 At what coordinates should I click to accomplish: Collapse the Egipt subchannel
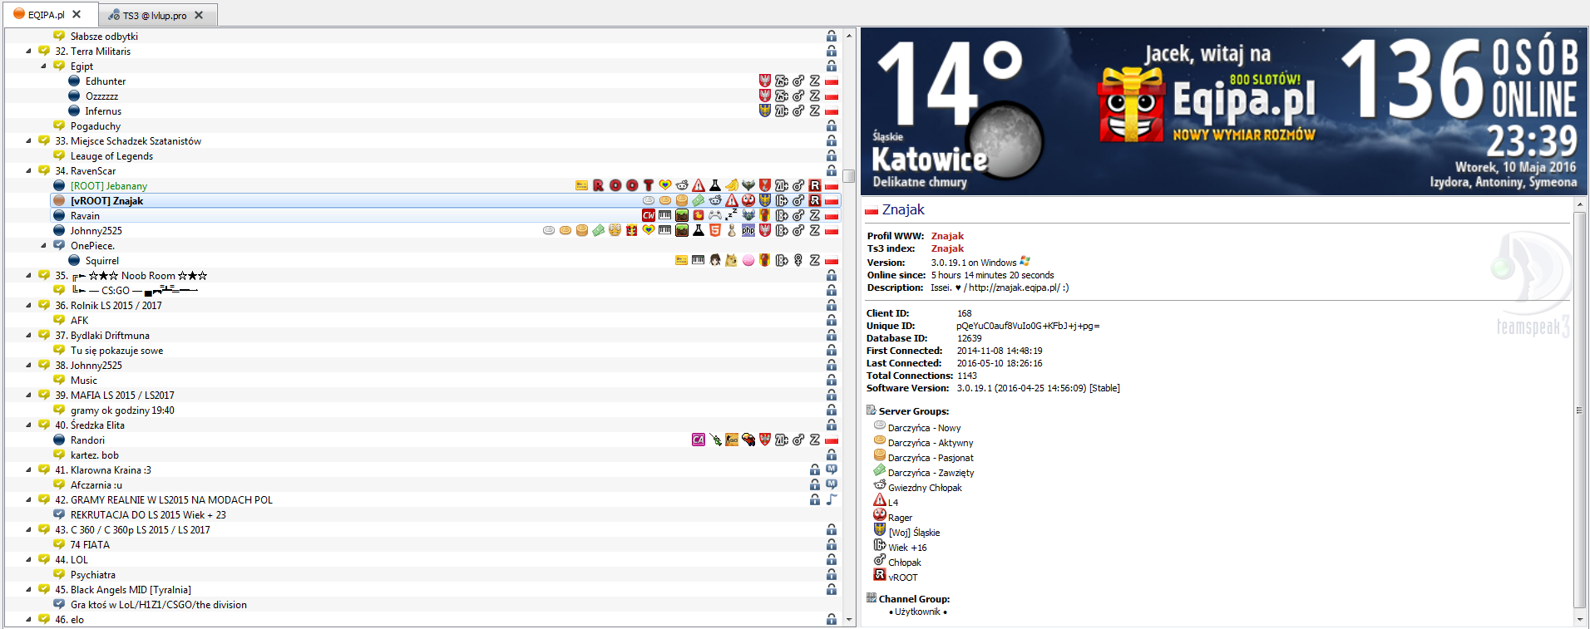tap(44, 66)
